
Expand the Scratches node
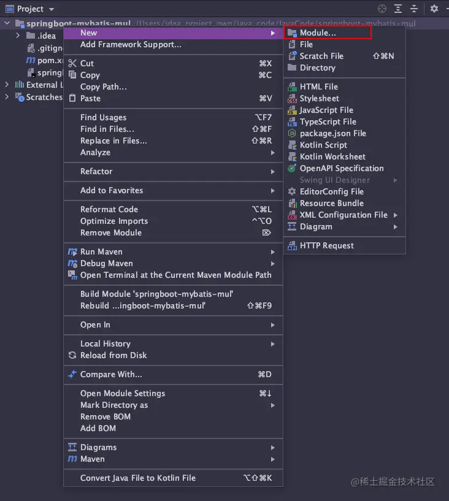tap(7, 96)
